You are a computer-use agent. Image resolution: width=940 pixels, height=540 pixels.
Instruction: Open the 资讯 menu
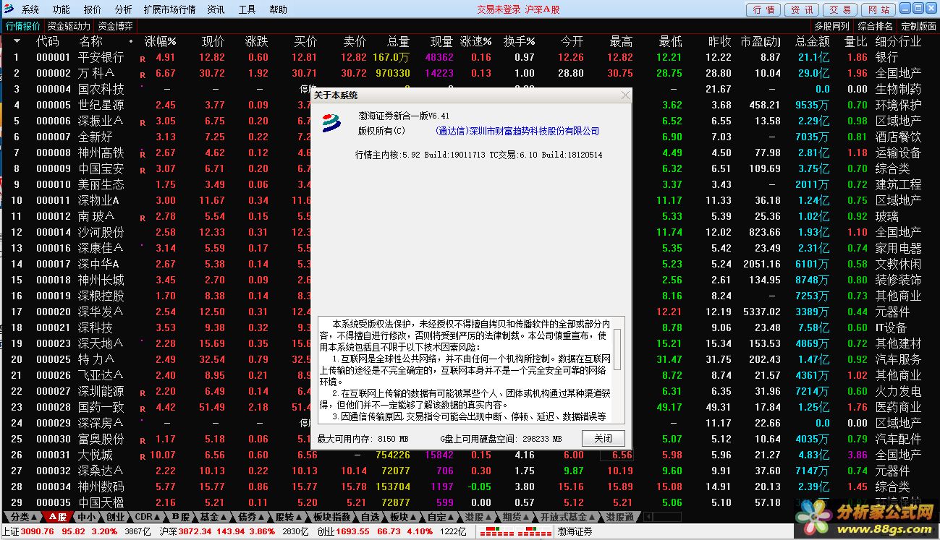point(216,9)
